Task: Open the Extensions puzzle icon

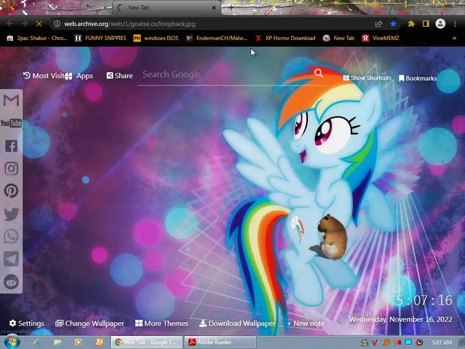Action: [x=411, y=24]
